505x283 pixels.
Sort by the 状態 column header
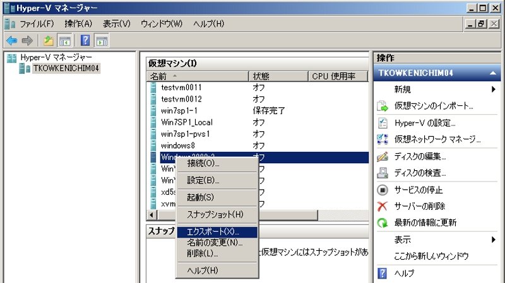(278, 76)
